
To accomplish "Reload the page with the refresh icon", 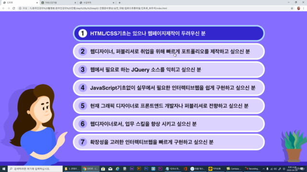I will point(14,8).
